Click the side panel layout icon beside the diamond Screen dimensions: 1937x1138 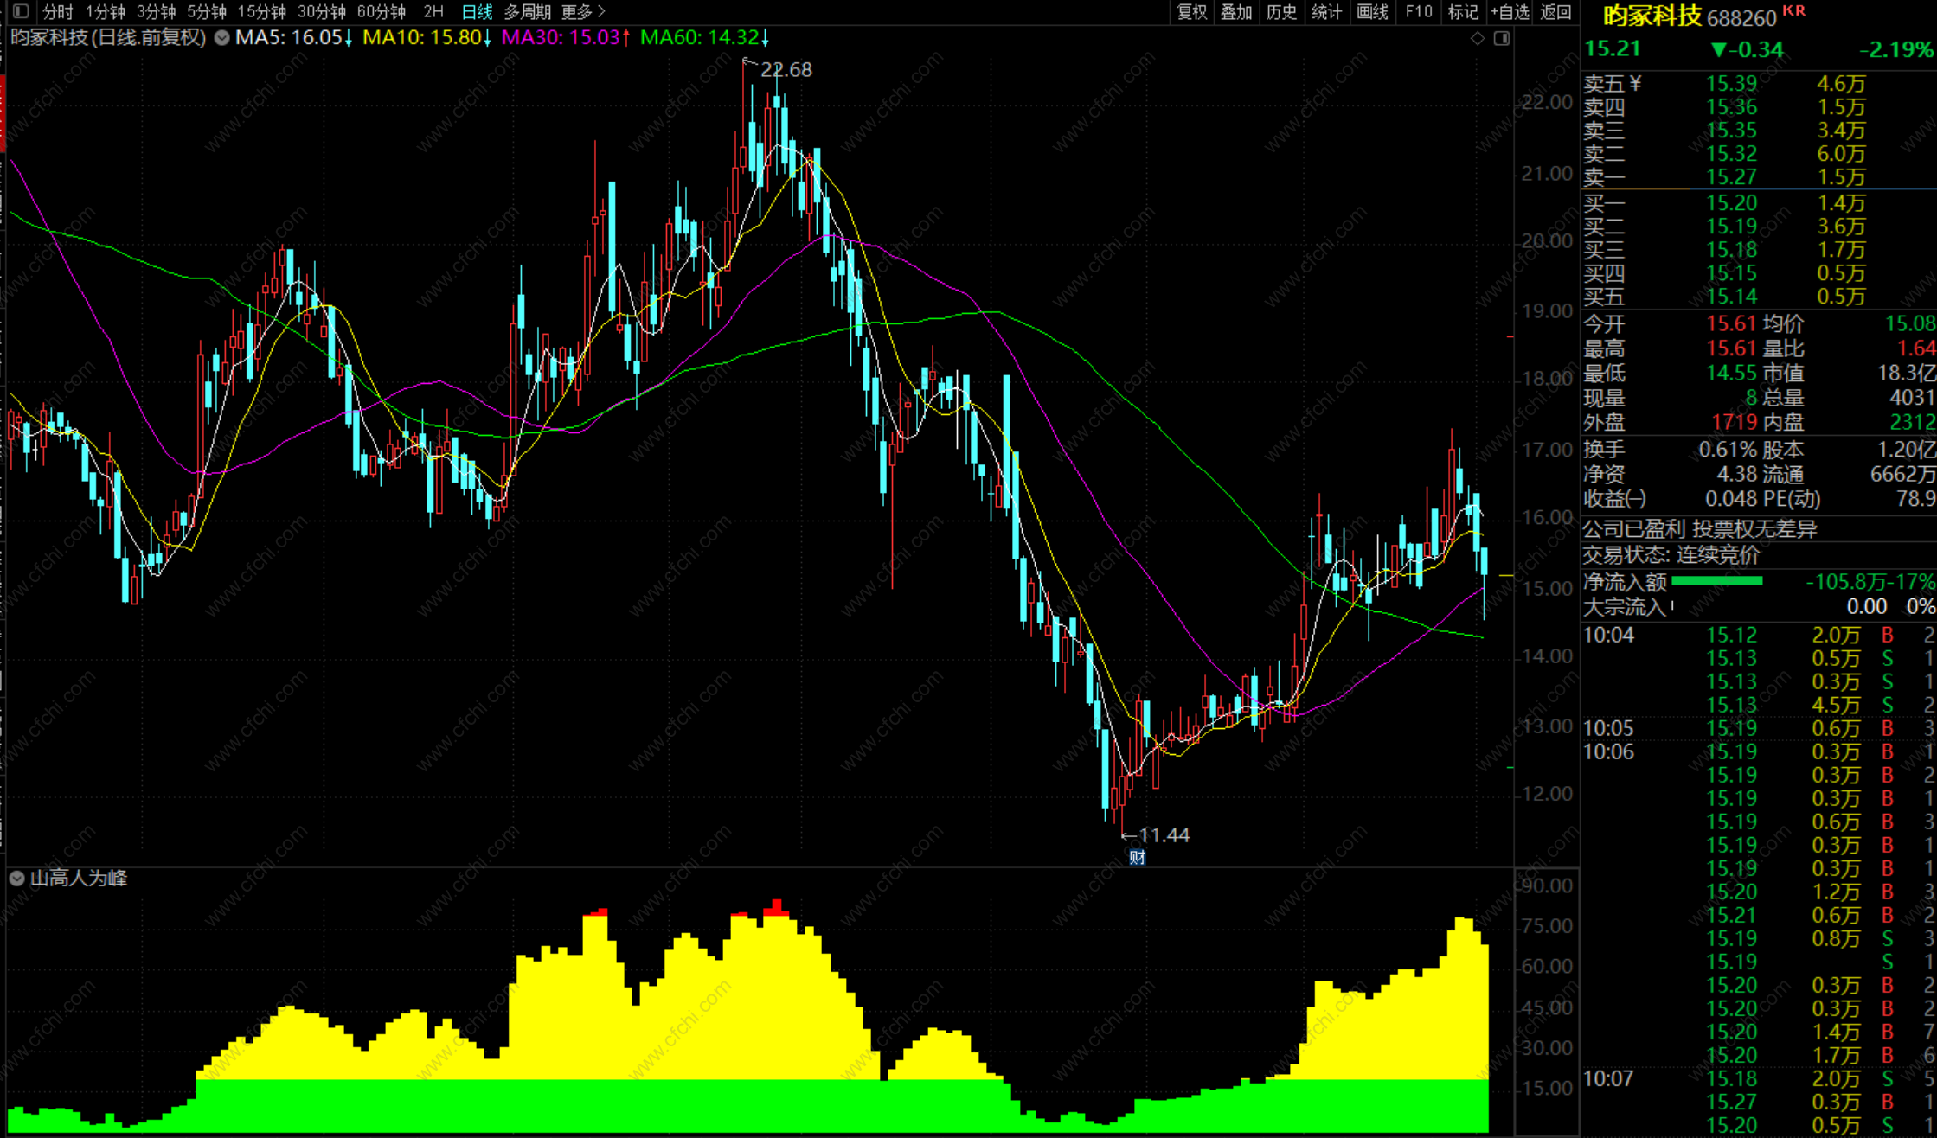click(1502, 38)
